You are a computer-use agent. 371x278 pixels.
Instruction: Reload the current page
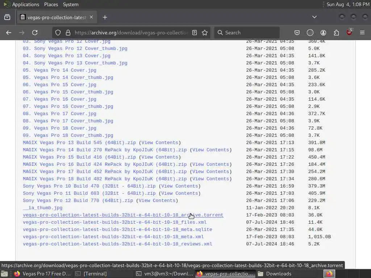click(35, 33)
